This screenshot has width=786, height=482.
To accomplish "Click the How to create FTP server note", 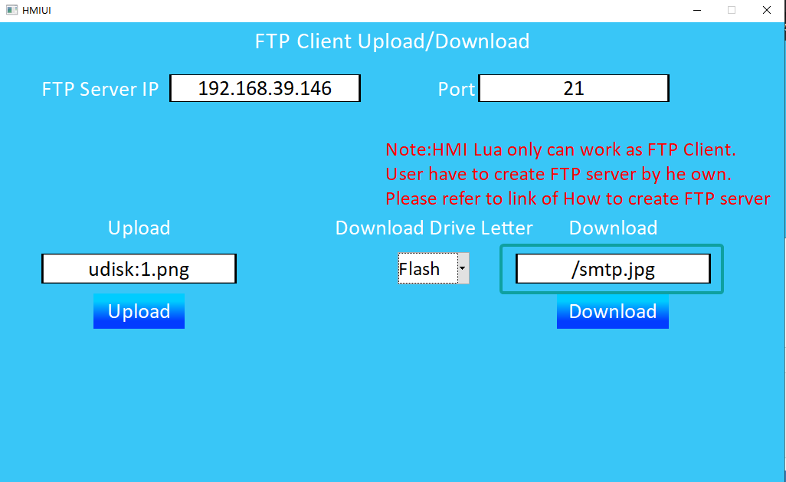I will coord(577,198).
